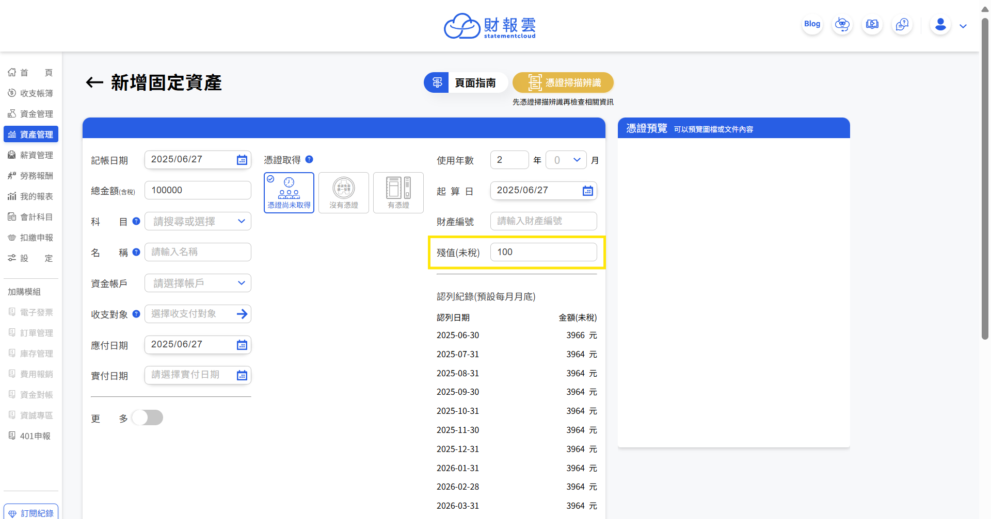
Task: Select the 有憑證 option
Action: coord(398,193)
